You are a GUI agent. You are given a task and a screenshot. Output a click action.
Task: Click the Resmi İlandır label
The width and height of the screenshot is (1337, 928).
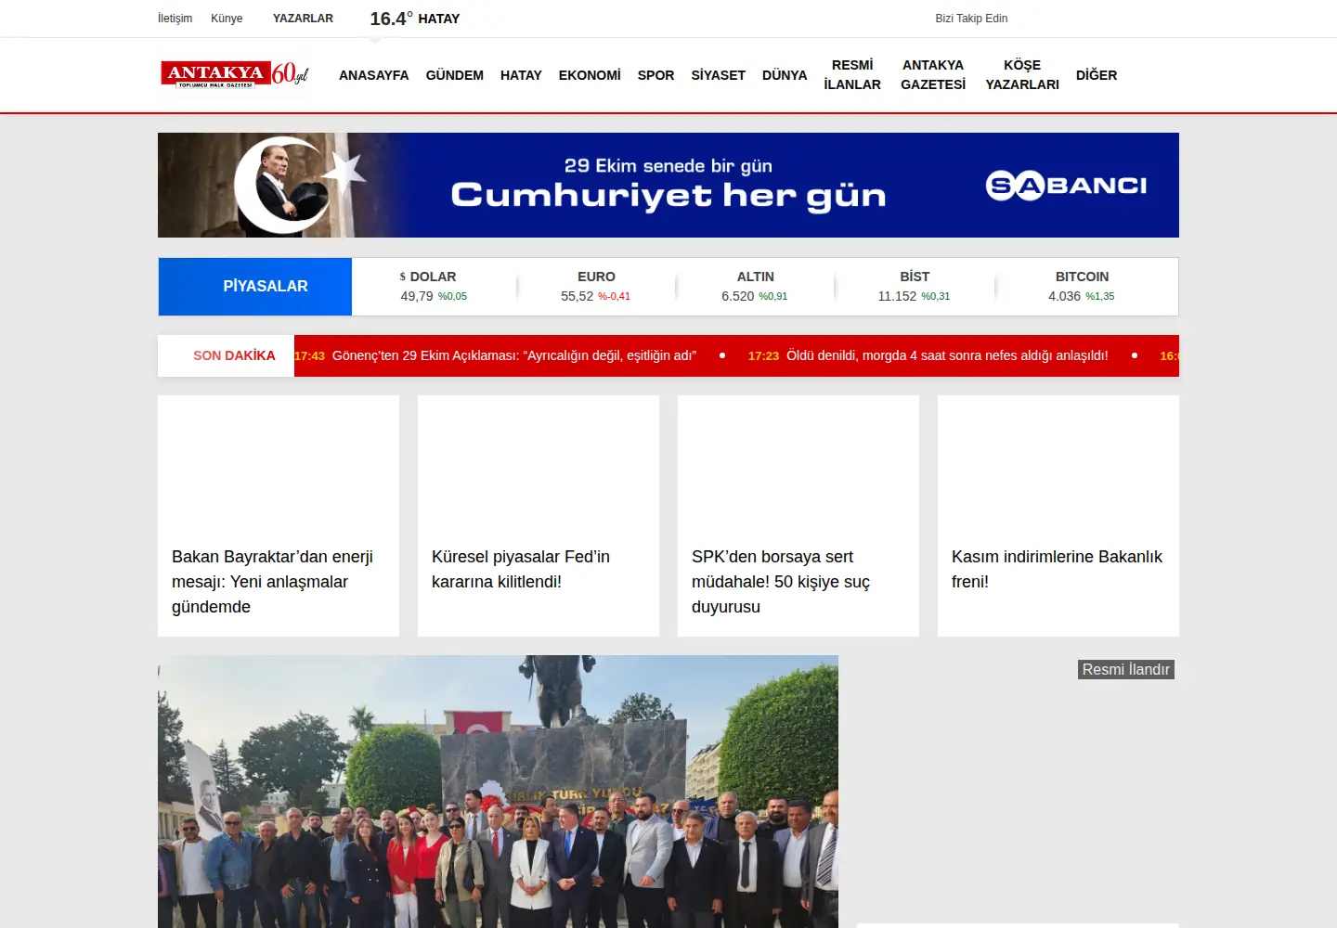[x=1126, y=669]
